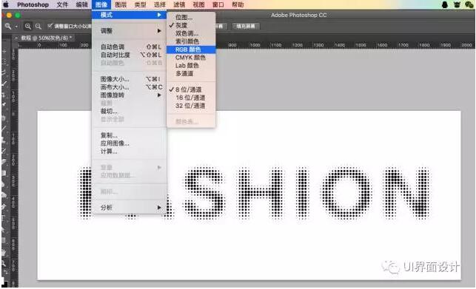Expand the 图像旋转 submenu
476x289 pixels.
tap(130, 95)
